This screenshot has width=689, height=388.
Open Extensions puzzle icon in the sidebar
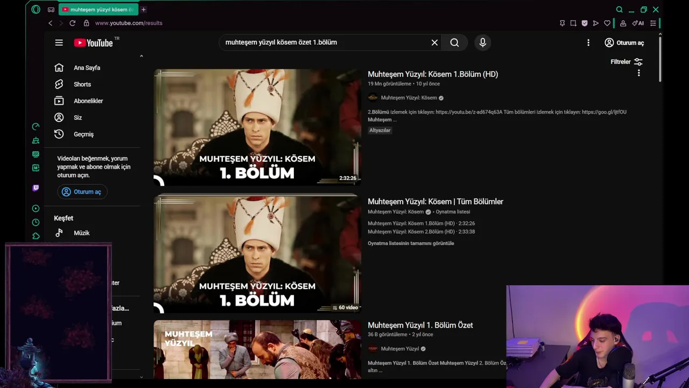36,236
